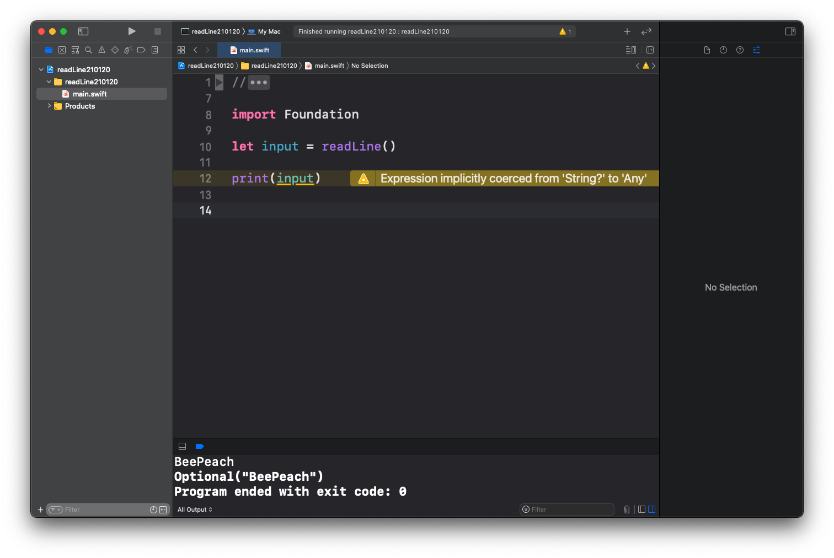The width and height of the screenshot is (834, 558).
Task: Add a new editor on the right
Action: (650, 50)
